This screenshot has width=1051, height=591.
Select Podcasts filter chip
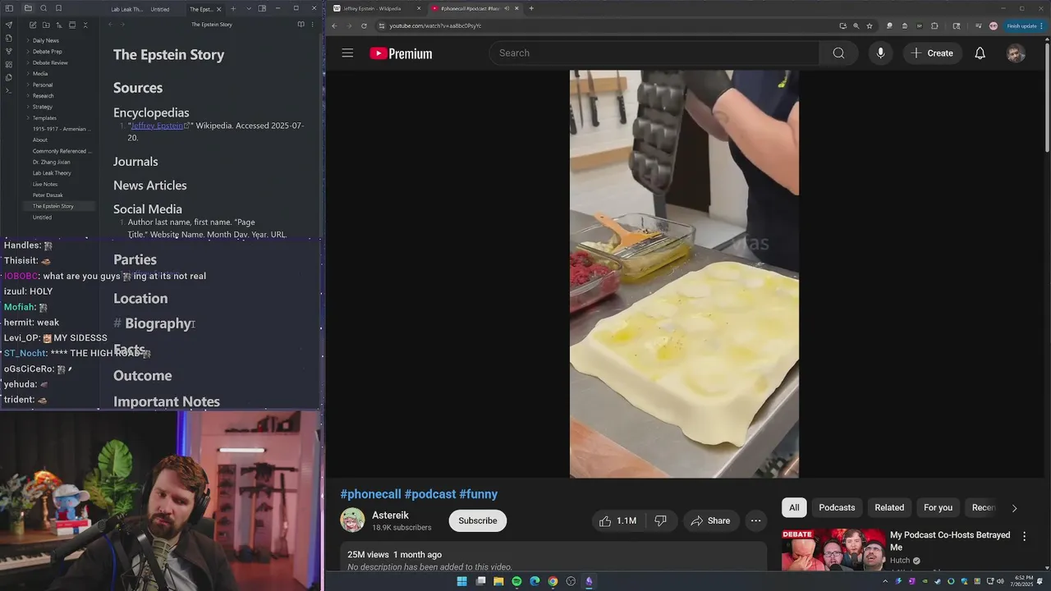coord(837,508)
